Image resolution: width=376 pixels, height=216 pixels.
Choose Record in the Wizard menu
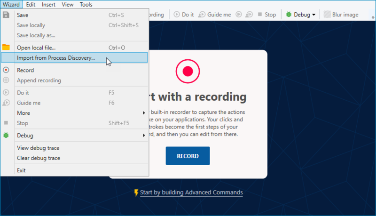tap(74, 70)
